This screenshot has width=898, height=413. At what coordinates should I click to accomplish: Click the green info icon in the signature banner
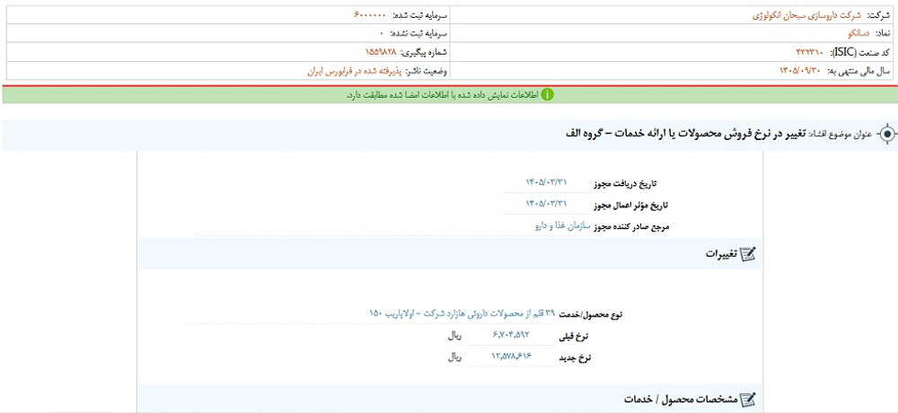[x=547, y=95]
